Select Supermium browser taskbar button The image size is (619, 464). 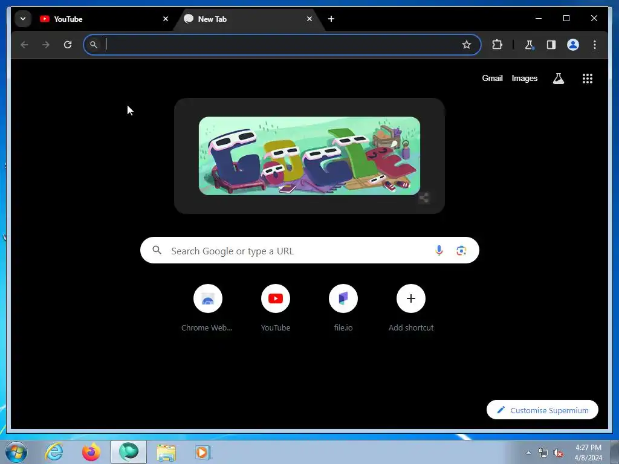pyautogui.click(x=129, y=452)
